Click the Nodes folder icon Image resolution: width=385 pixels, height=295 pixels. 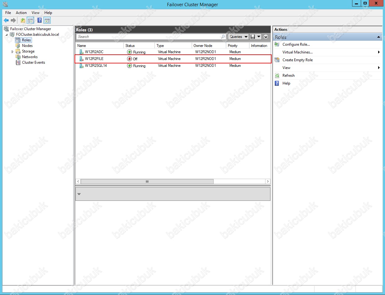[18, 46]
